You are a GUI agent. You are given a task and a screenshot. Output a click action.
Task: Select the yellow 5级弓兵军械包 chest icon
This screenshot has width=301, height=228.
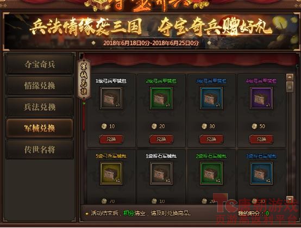pos(111,174)
